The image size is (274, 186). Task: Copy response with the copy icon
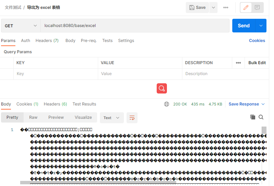tap(253, 117)
